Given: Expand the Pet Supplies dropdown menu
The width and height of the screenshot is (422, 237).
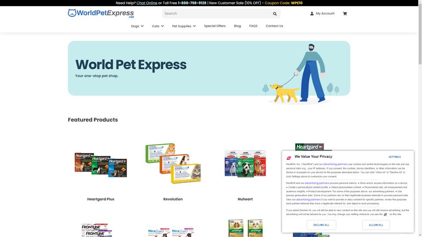Looking at the screenshot, I should [184, 26].
